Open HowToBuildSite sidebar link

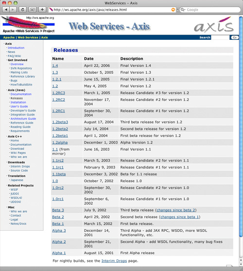point(21,85)
